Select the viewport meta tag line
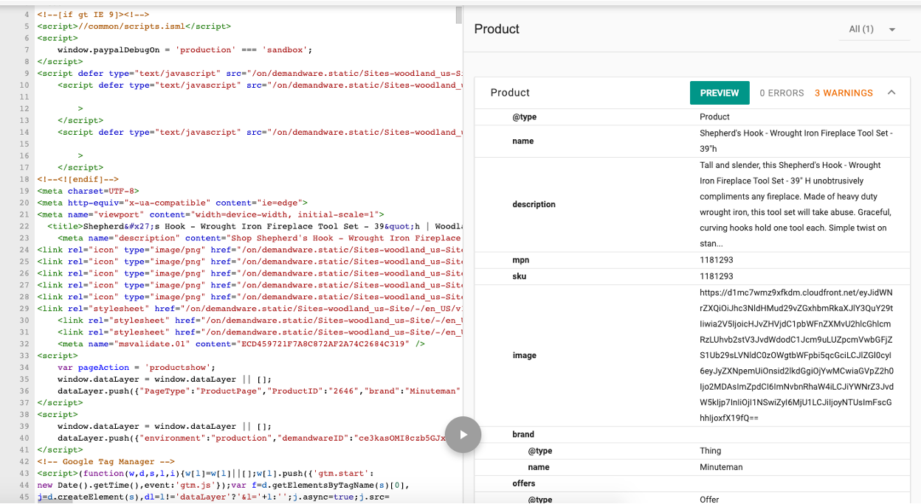 [211, 215]
